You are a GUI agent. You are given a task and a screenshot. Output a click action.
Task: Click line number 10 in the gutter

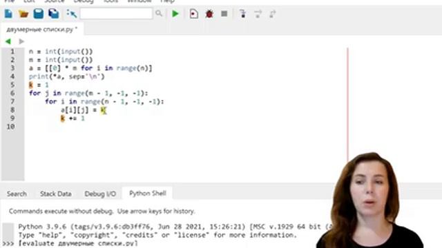point(11,127)
